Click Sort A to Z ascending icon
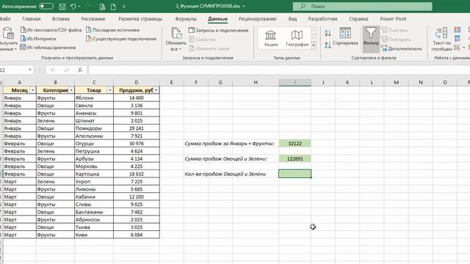The height and width of the screenshot is (264, 470). [x=328, y=33]
